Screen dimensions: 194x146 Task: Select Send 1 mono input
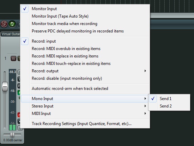click(169, 99)
